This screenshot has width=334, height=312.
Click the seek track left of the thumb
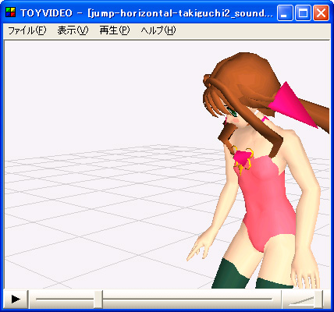coord(65,299)
